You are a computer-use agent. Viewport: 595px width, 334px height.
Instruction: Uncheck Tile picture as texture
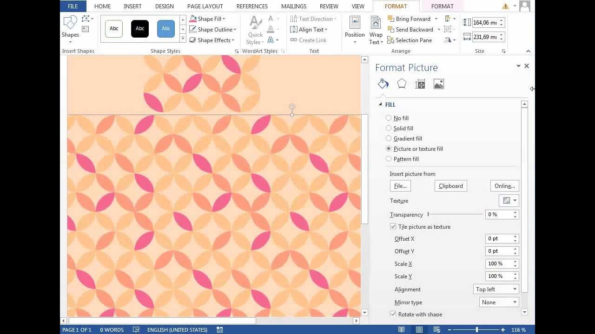[x=393, y=227]
